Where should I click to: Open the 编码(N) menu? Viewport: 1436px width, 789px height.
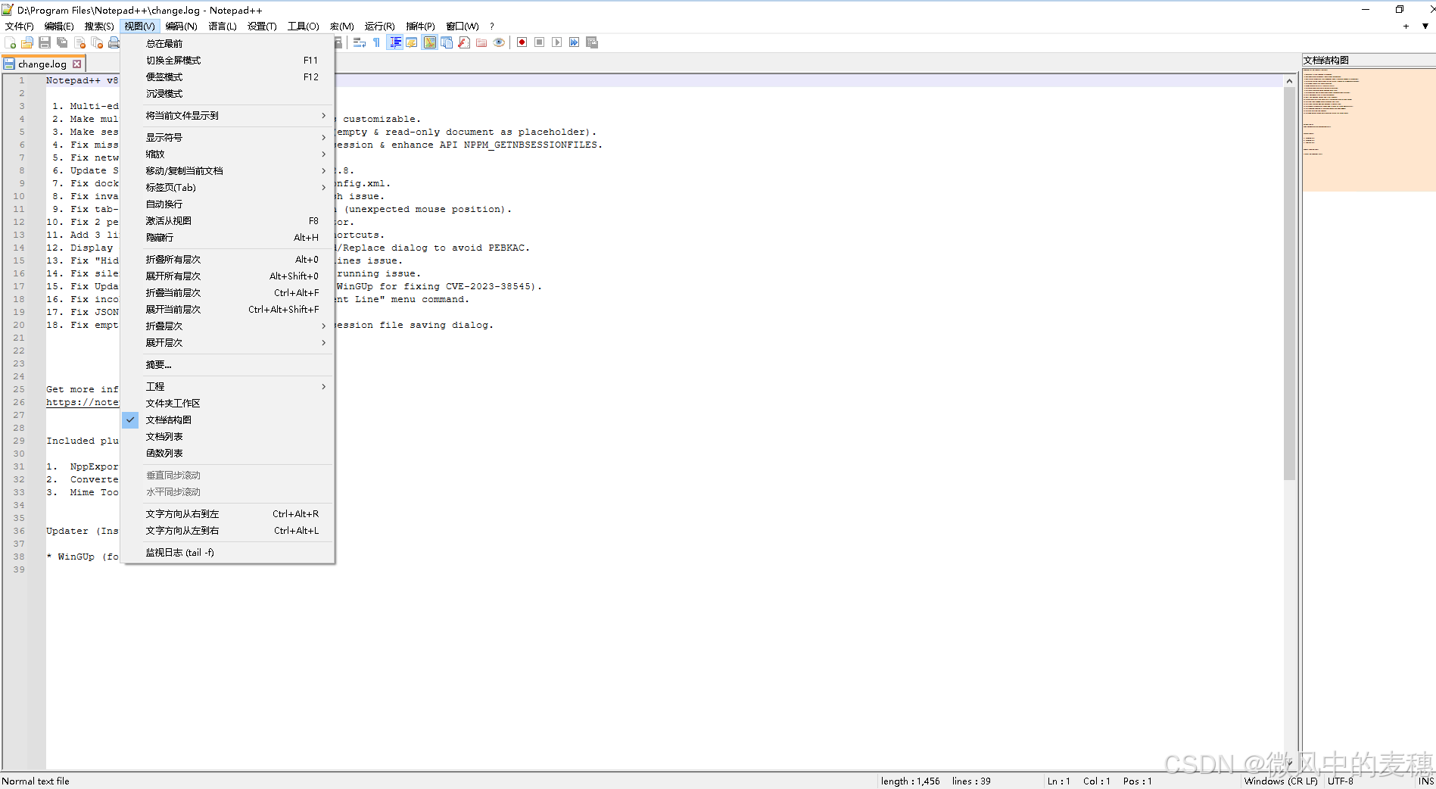point(181,26)
